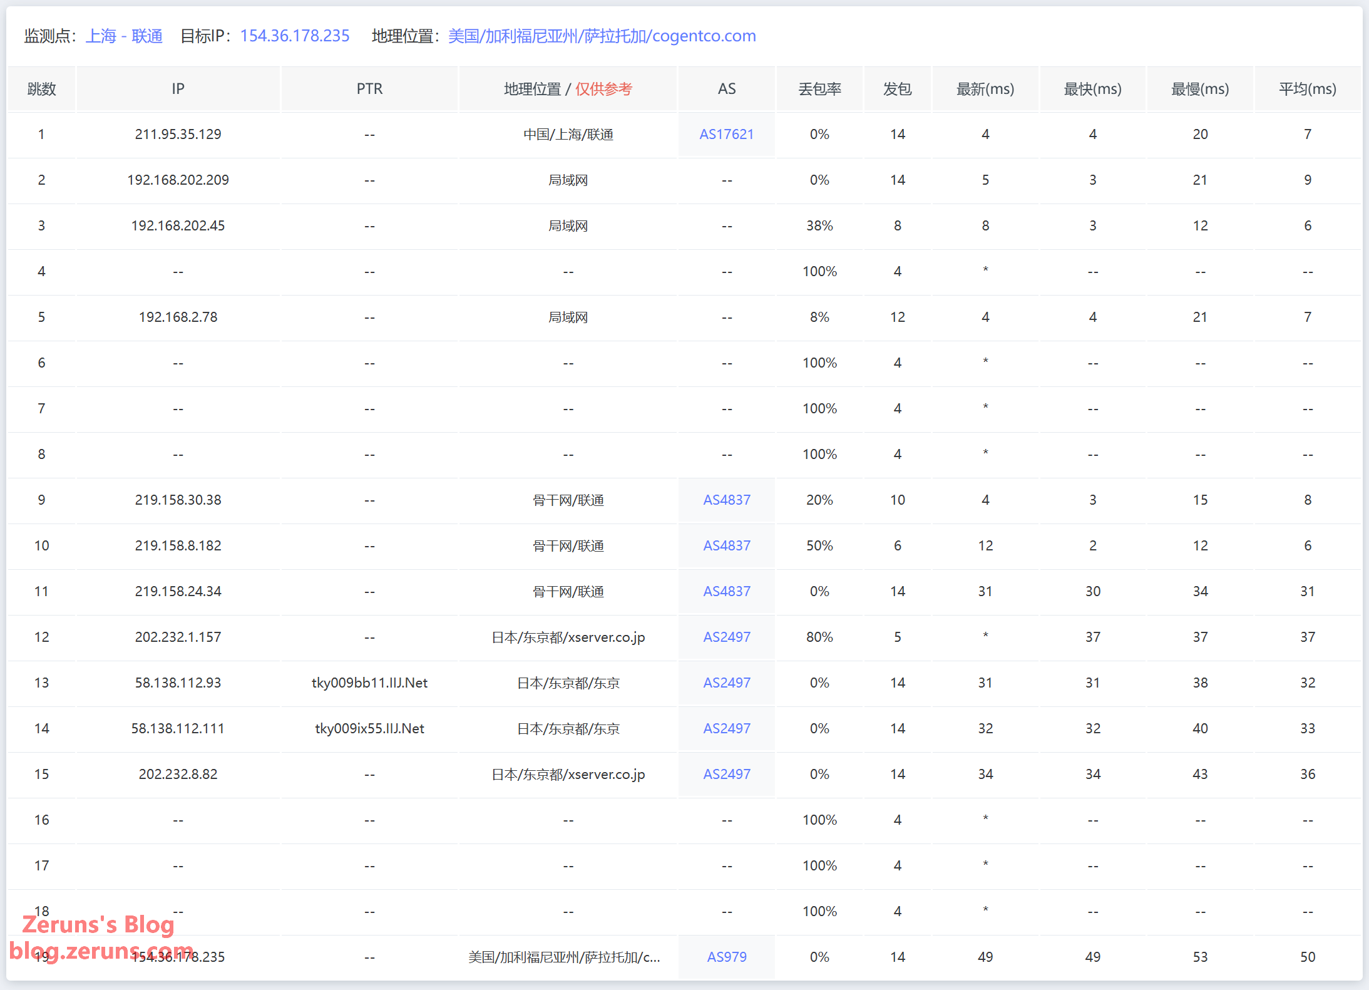Click AS4837 link in hop 9 row
The height and width of the screenshot is (990, 1369).
click(x=726, y=500)
